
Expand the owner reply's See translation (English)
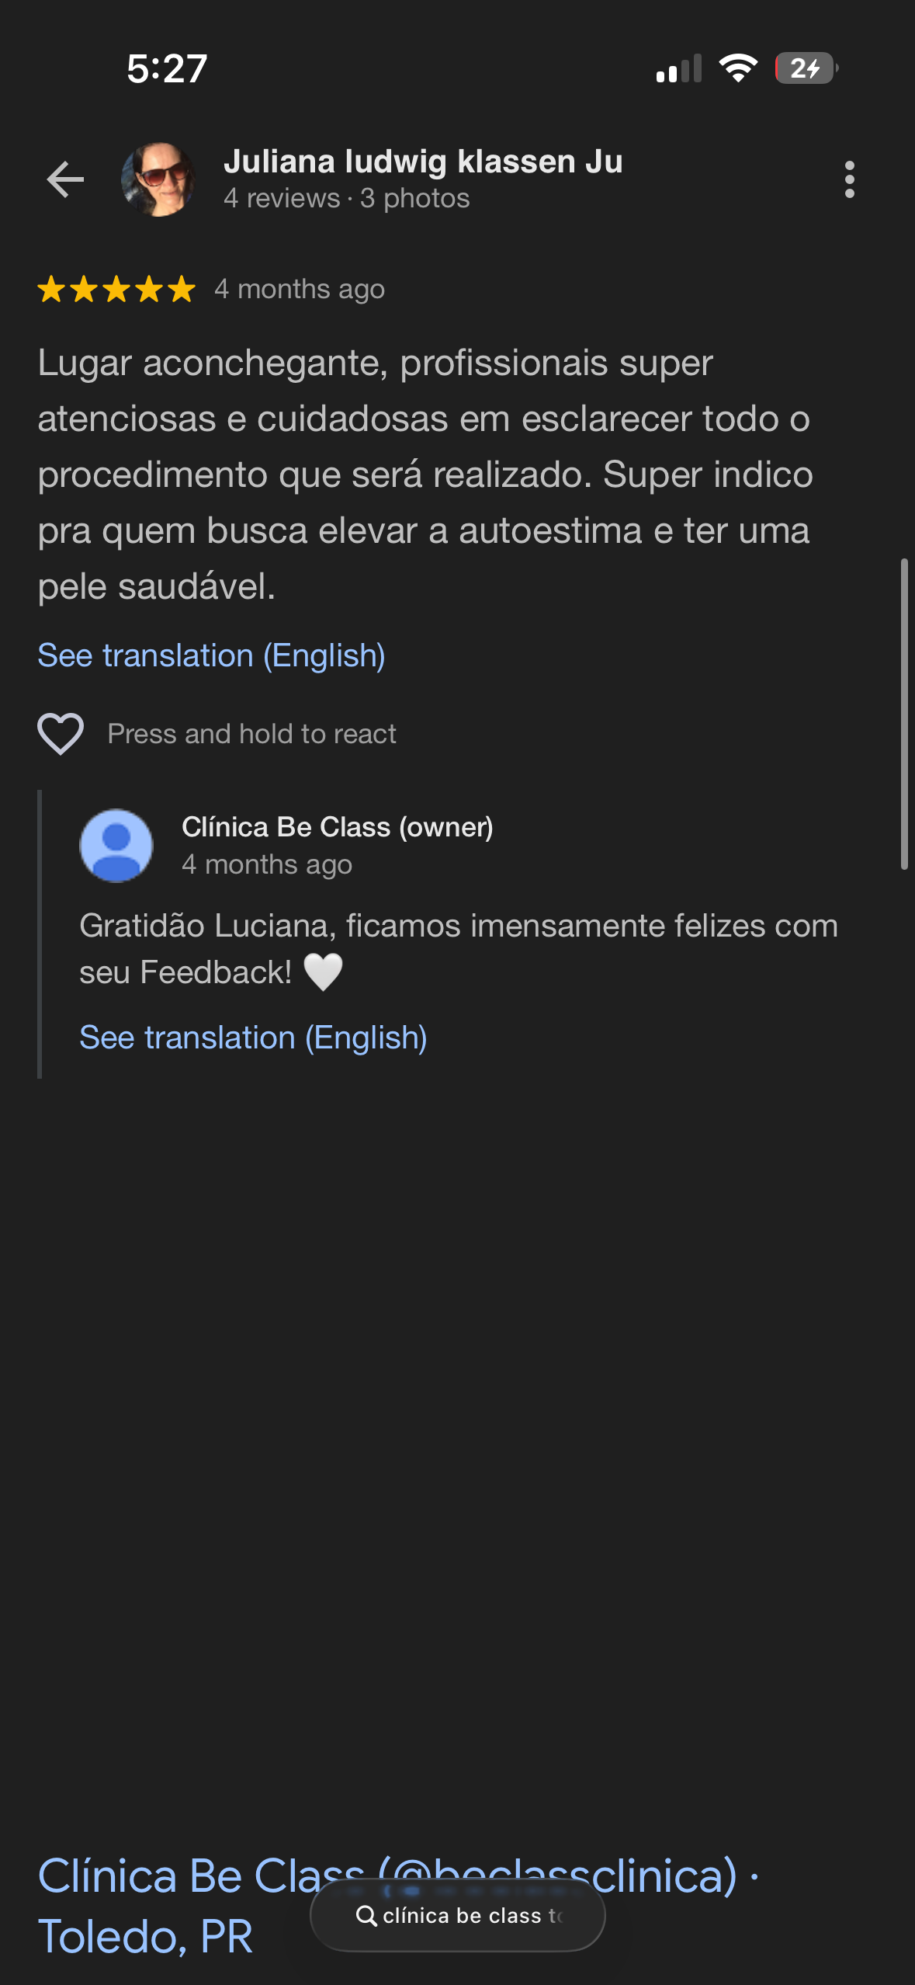point(253,1038)
